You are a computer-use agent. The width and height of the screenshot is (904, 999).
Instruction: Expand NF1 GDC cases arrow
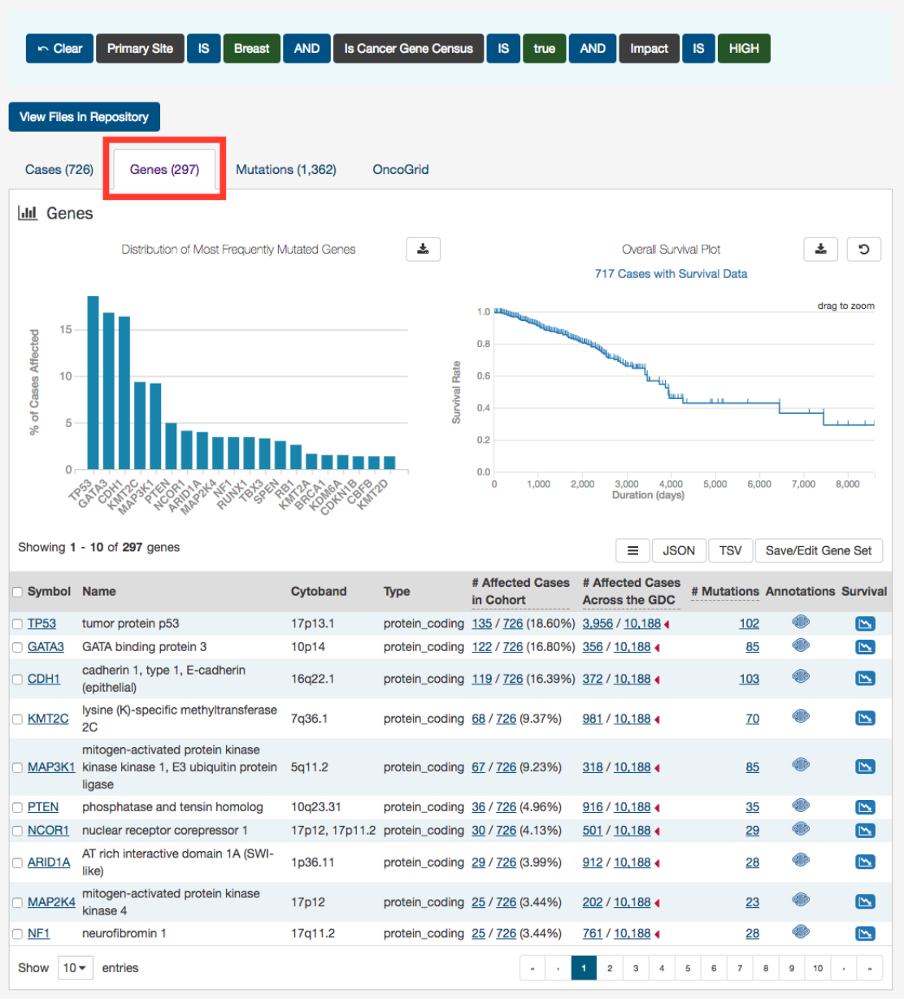click(657, 934)
